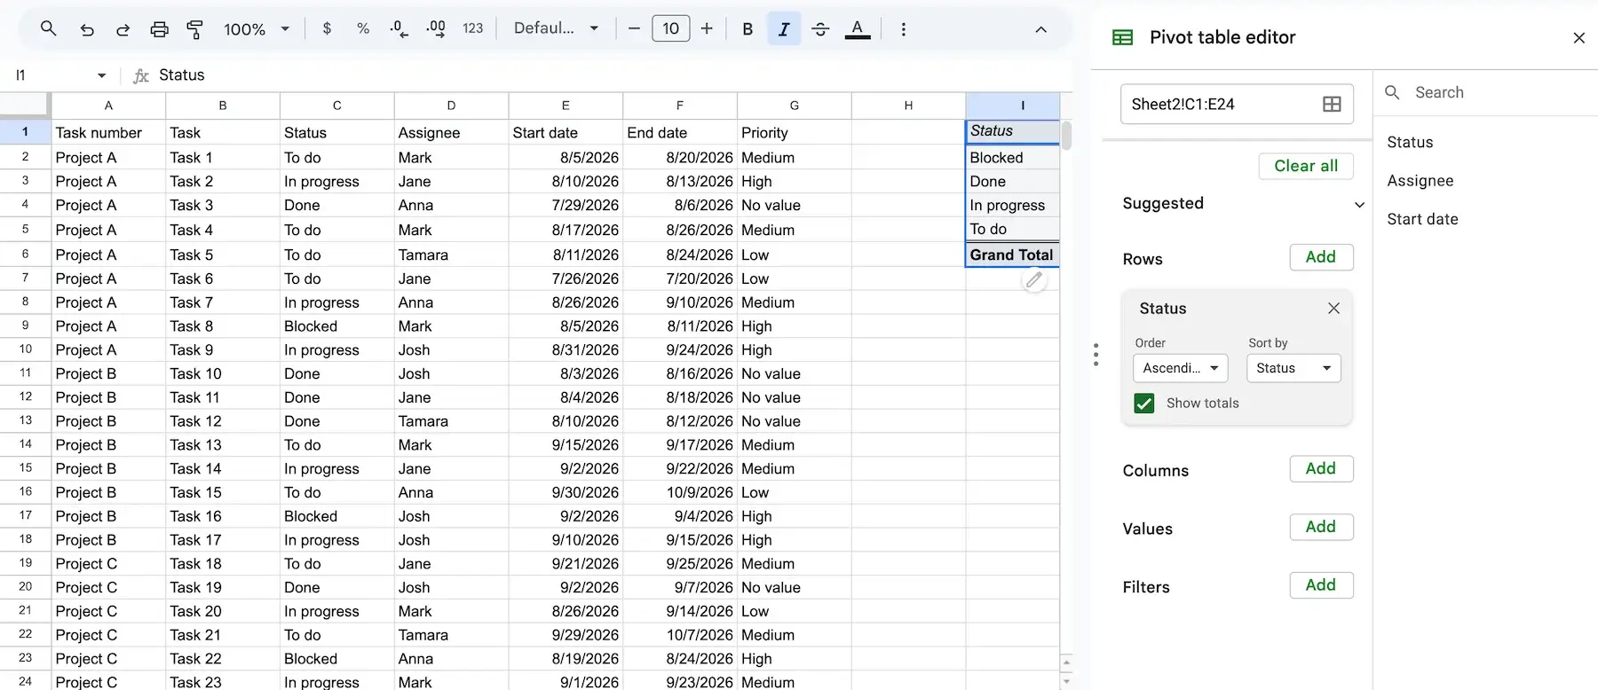Click the formula fx icon
This screenshot has height=690, width=1598.
[x=140, y=75]
